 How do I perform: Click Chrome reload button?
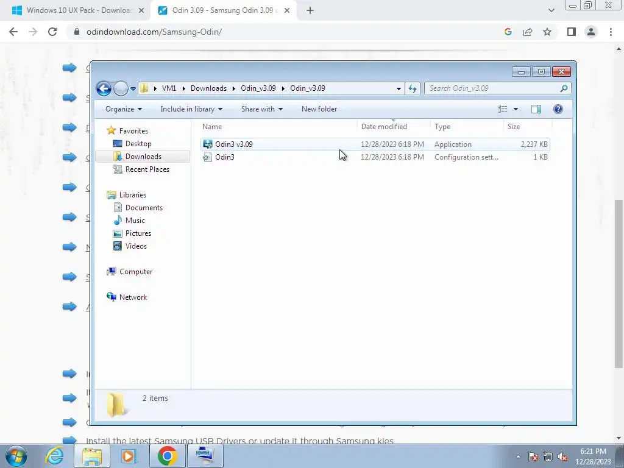tap(52, 32)
